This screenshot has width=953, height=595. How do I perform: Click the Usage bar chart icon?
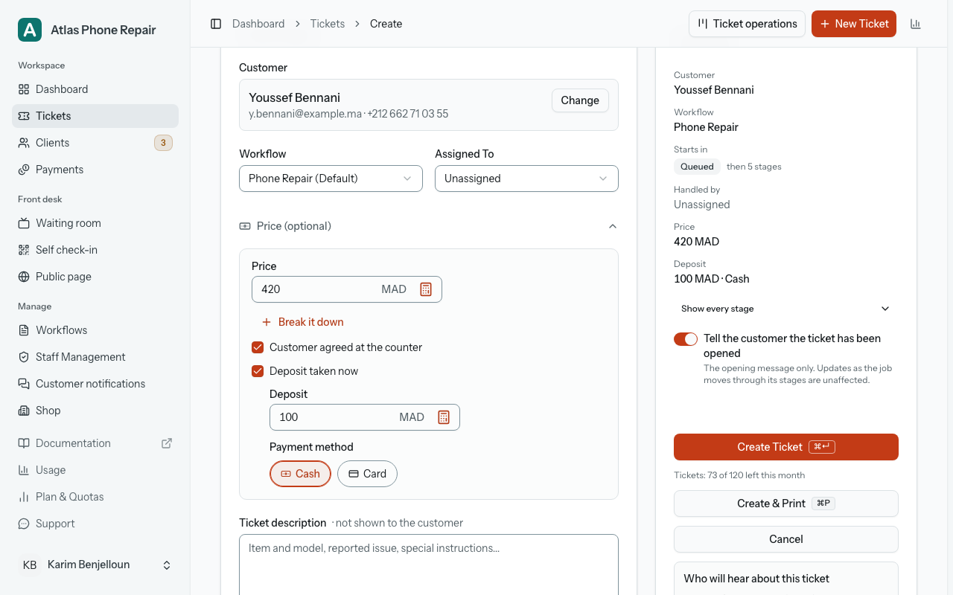[x=24, y=470]
